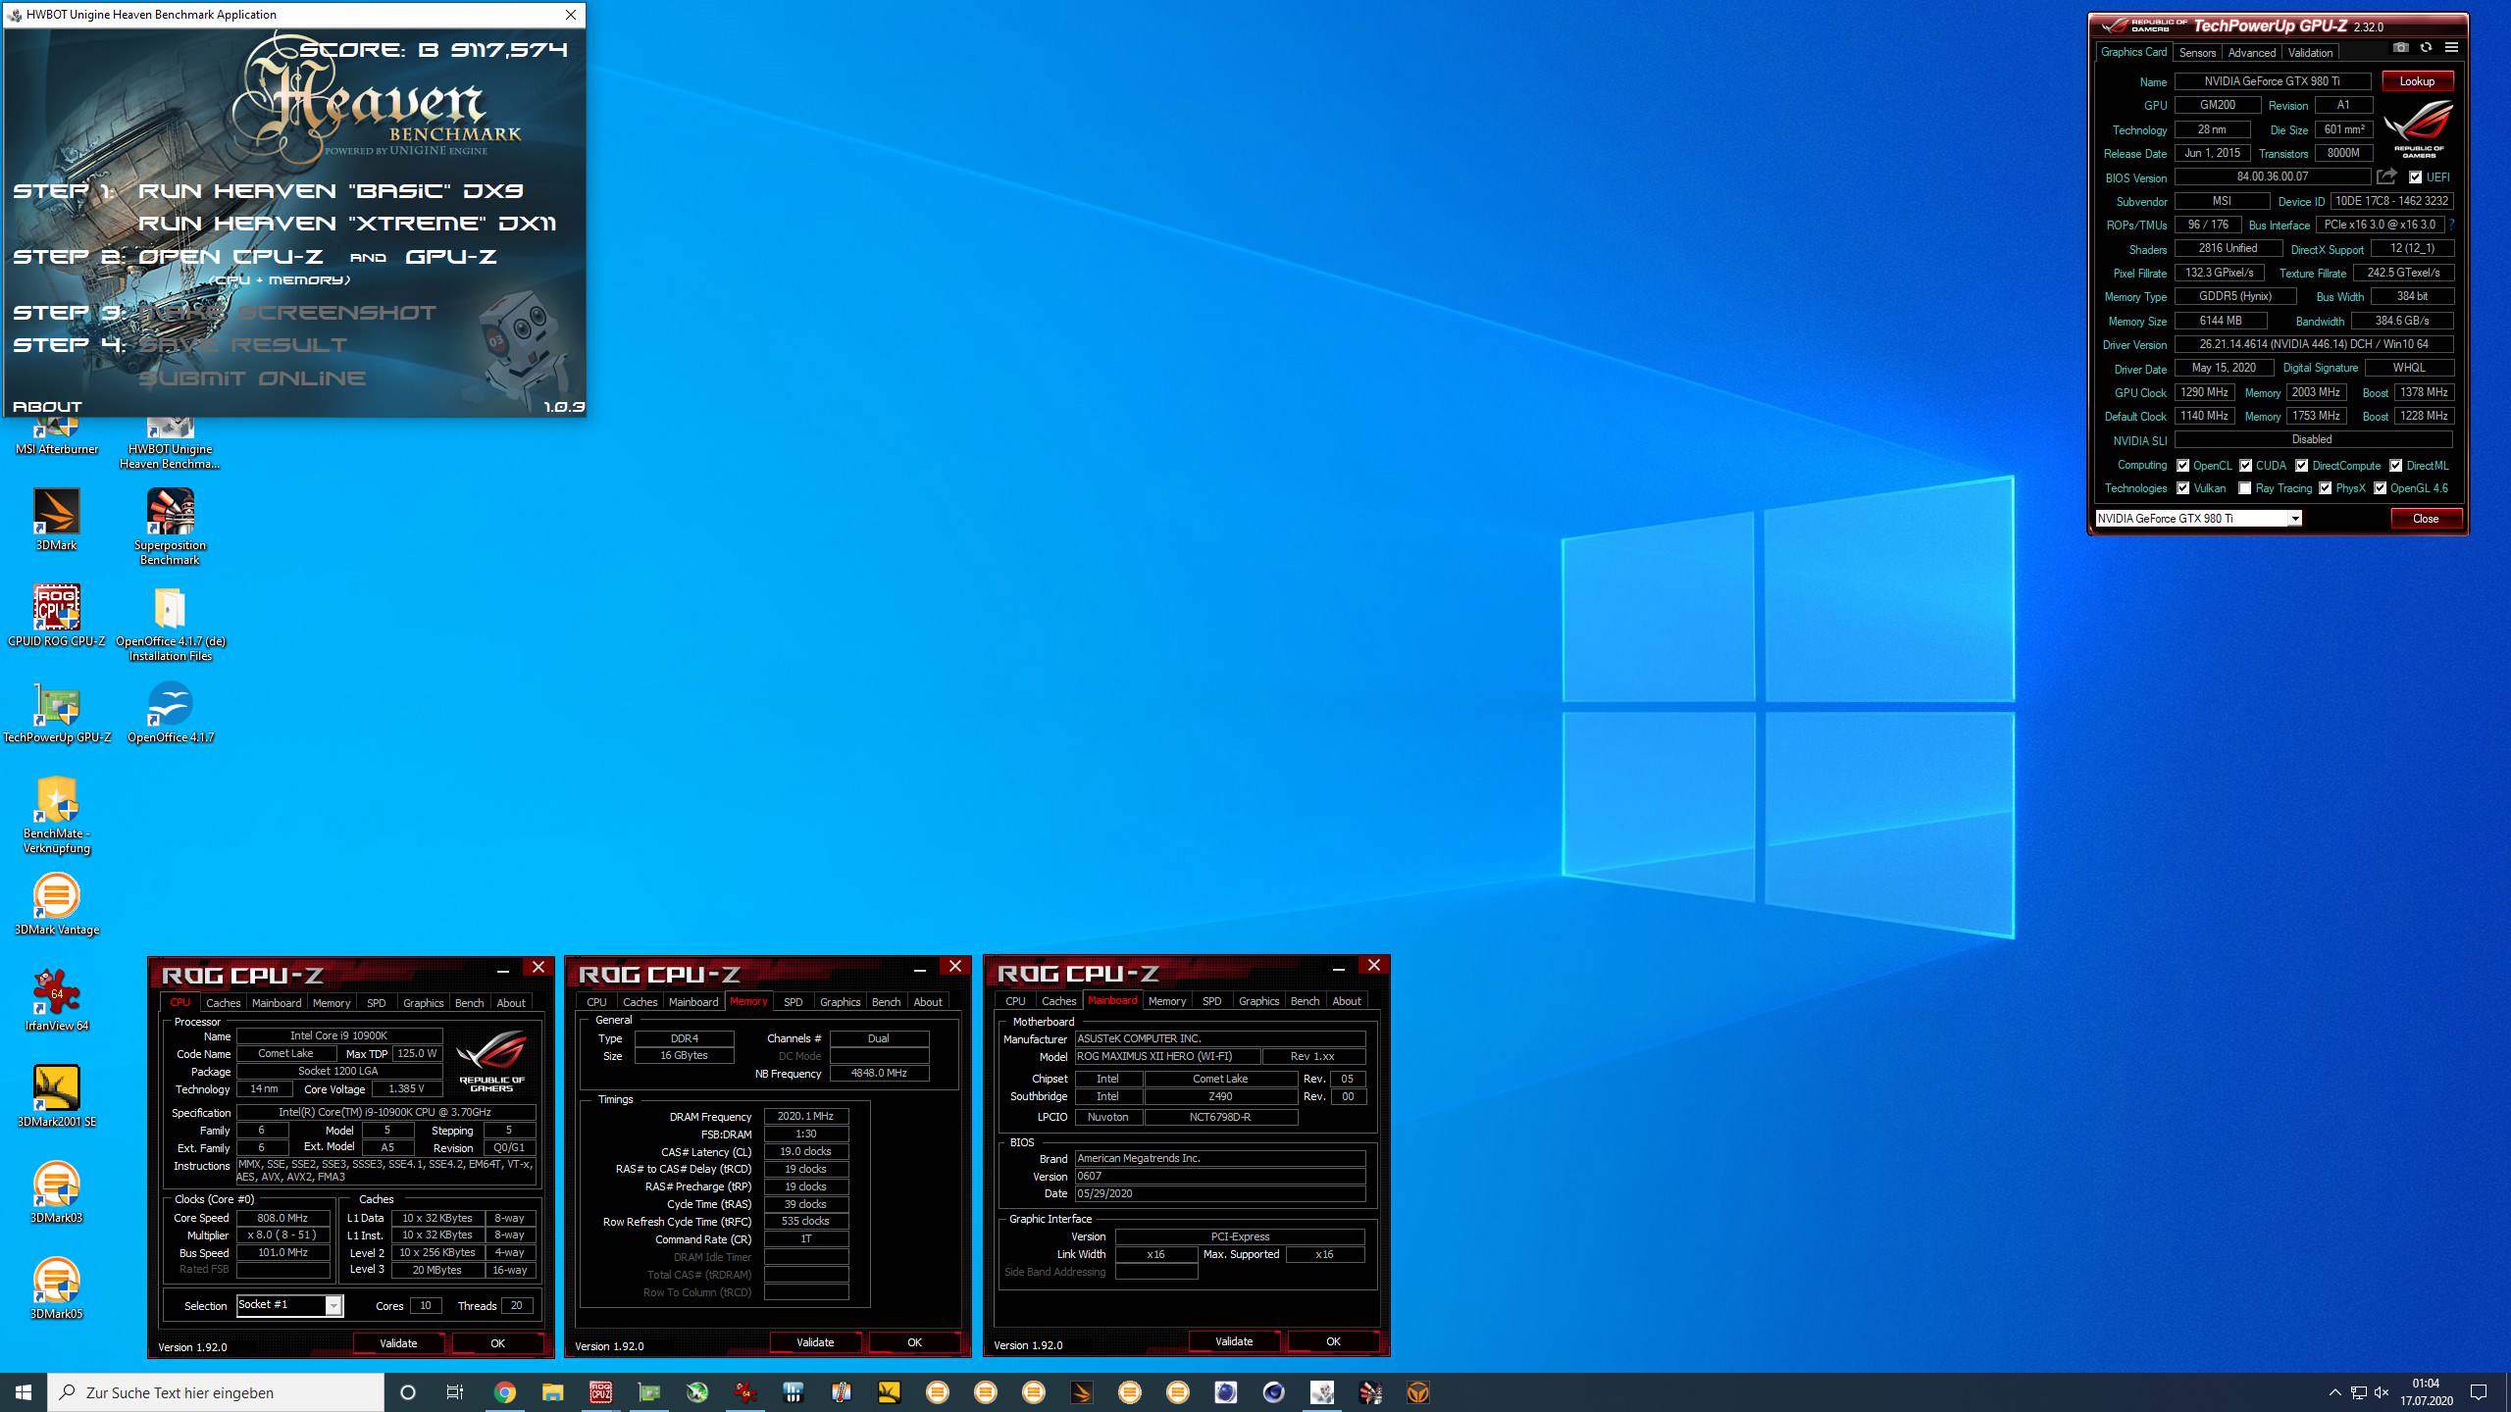Toggle OpenGL 4.6 checkbox

2380,488
